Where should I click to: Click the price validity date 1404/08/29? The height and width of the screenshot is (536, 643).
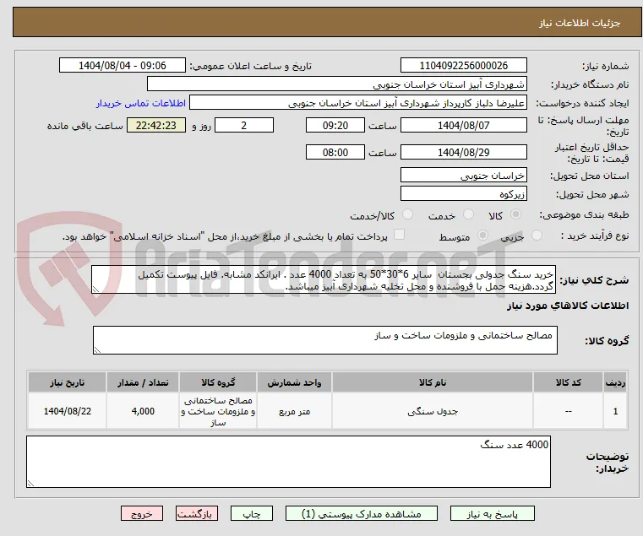pos(463,153)
